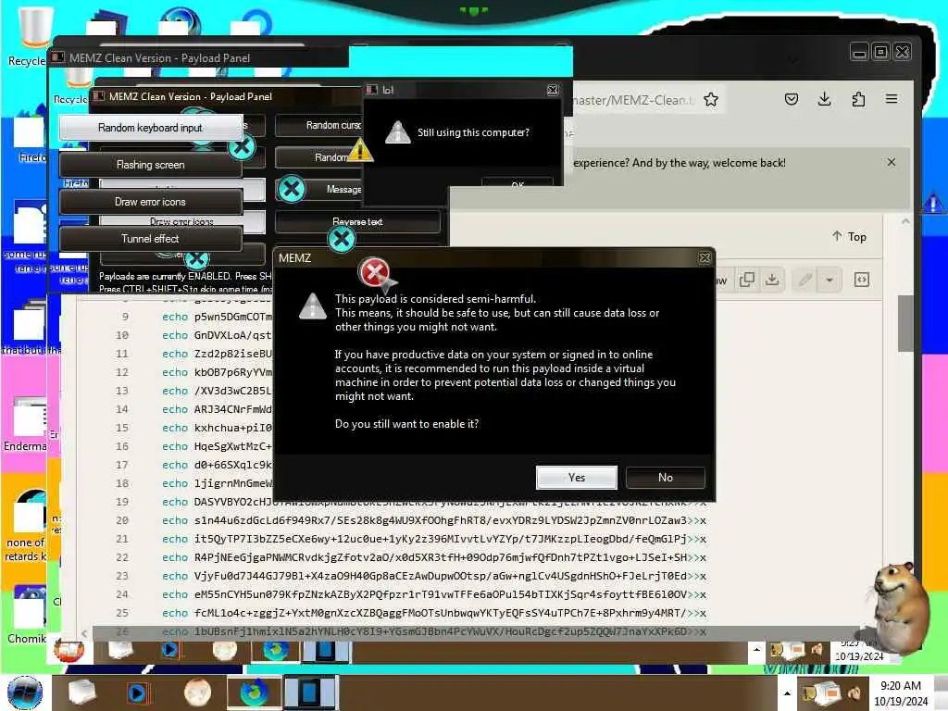
Task: Select Enderman desktop icon
Action: click(x=25, y=424)
